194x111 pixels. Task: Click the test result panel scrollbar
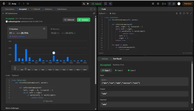[192, 83]
